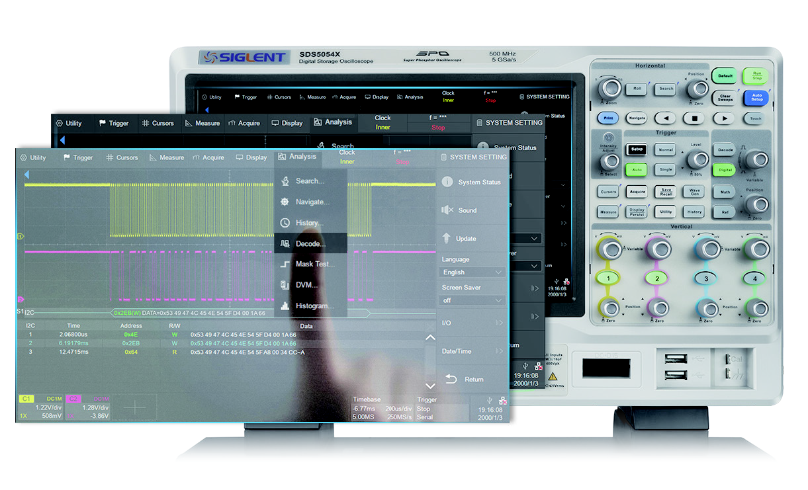Click the Search microscope icon in Analysis menu
Viewport: 808px width, 490px height.
[x=285, y=181]
